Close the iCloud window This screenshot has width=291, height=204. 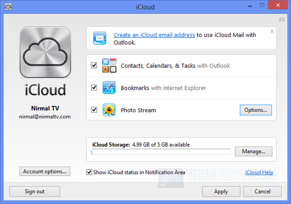[278, 5]
